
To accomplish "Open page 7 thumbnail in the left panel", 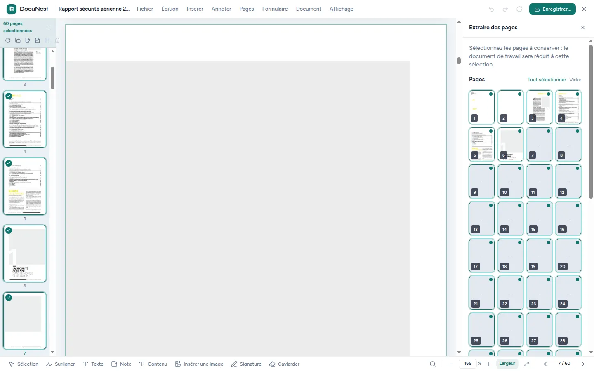I will [x=25, y=321].
